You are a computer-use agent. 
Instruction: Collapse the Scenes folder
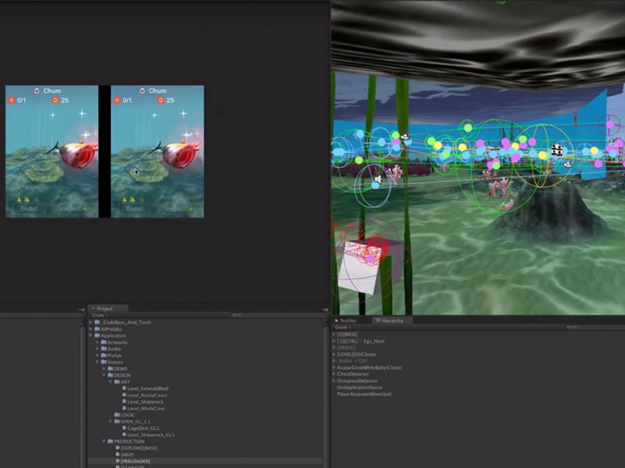click(x=97, y=362)
